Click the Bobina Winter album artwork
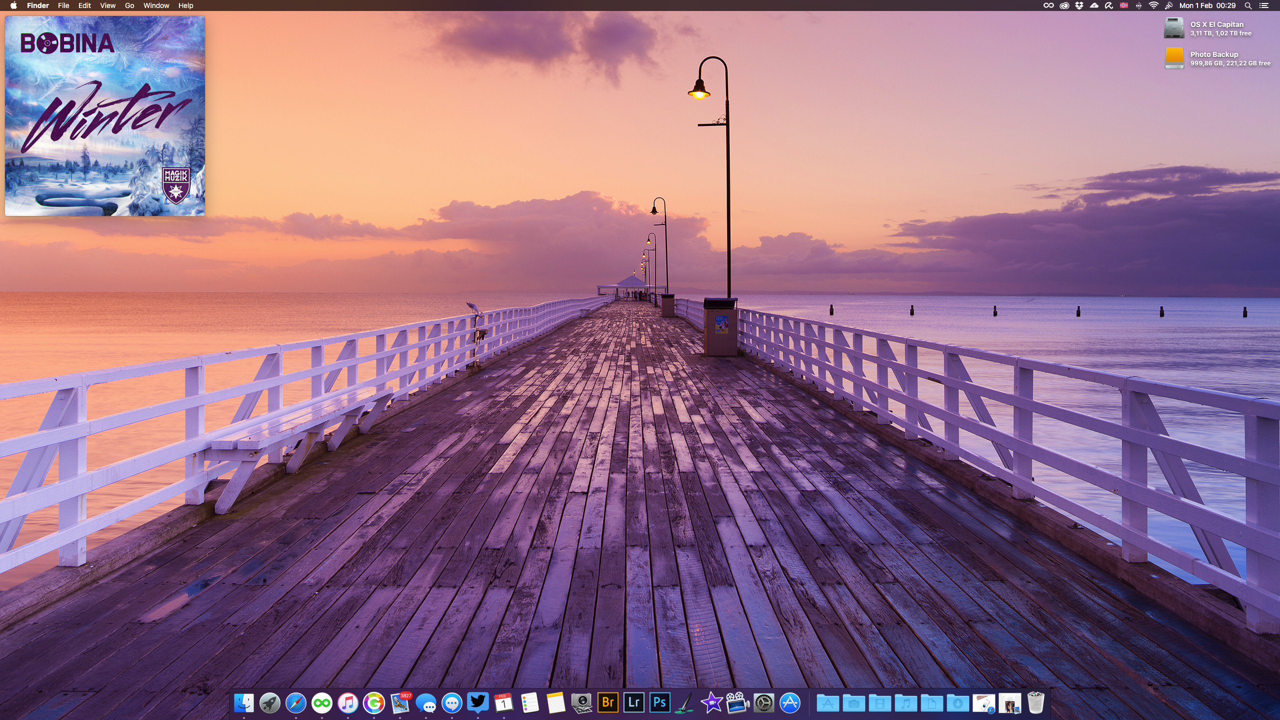 point(105,116)
